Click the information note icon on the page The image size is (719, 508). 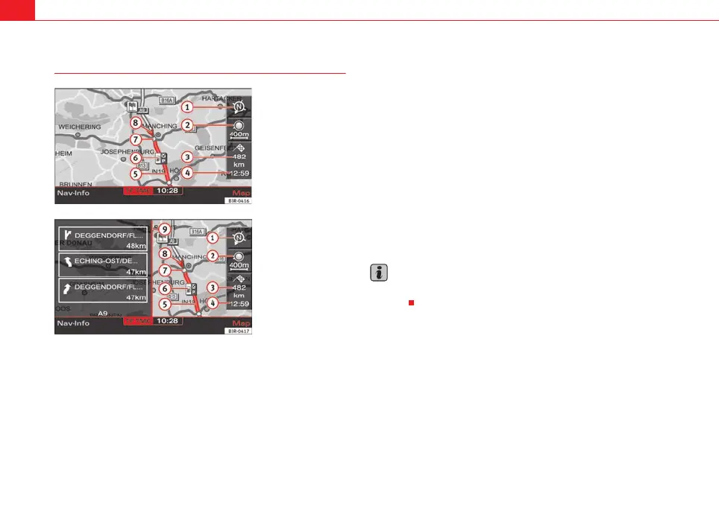pos(379,273)
